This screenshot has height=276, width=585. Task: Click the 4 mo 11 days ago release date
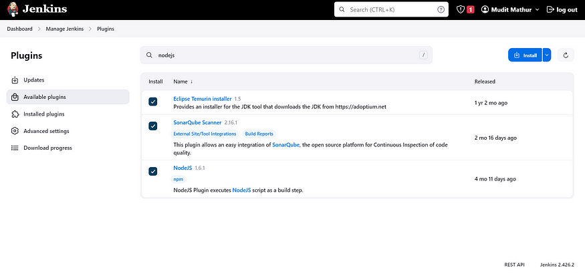tap(495, 179)
